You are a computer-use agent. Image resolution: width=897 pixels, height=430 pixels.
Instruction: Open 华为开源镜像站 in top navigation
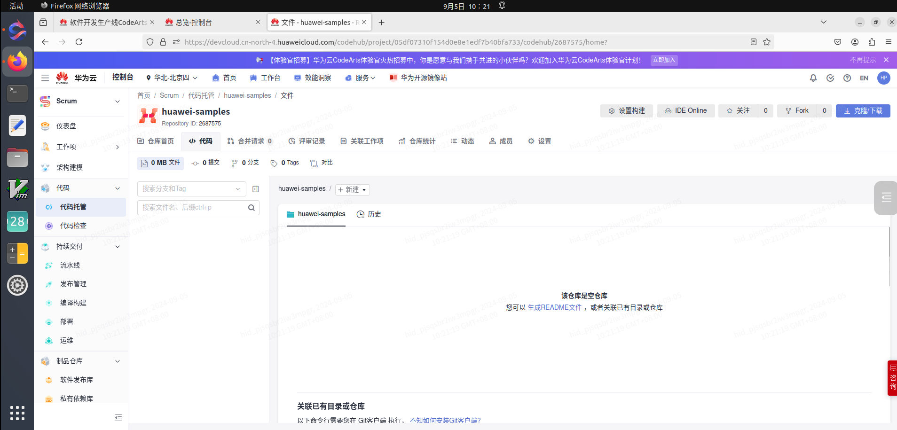click(x=418, y=78)
